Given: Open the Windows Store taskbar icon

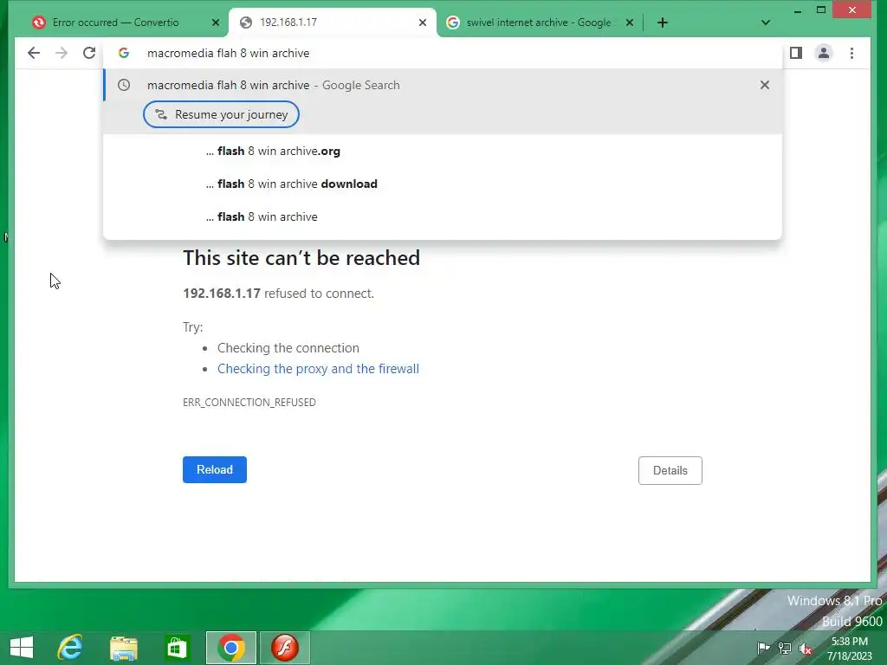Looking at the screenshot, I should click(x=177, y=648).
